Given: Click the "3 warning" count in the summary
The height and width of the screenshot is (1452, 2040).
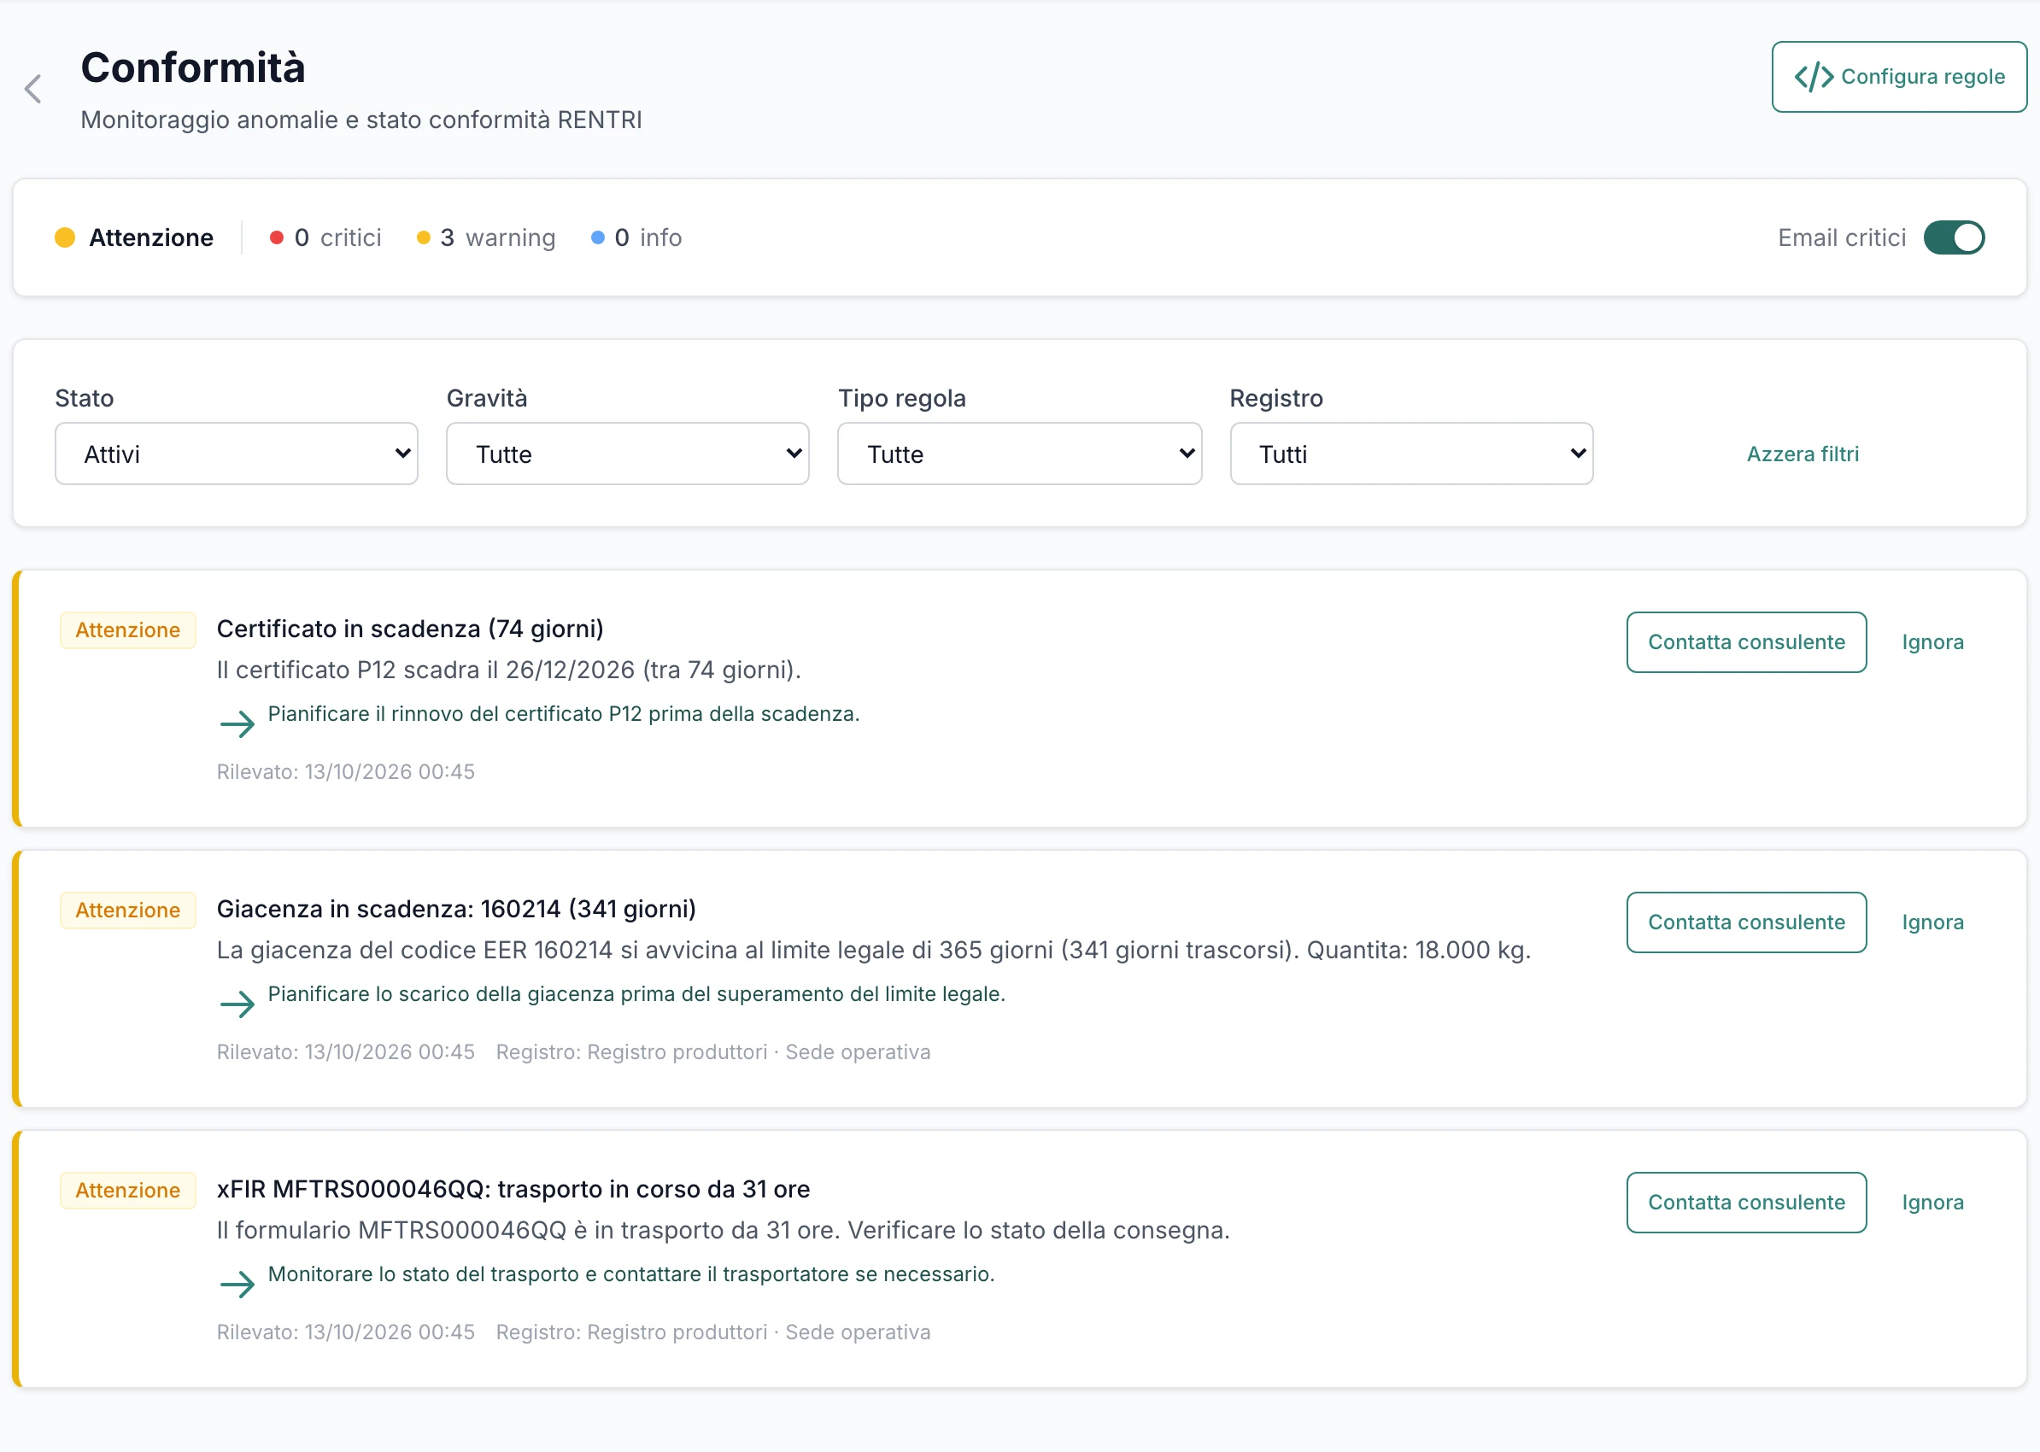Looking at the screenshot, I should (x=497, y=237).
